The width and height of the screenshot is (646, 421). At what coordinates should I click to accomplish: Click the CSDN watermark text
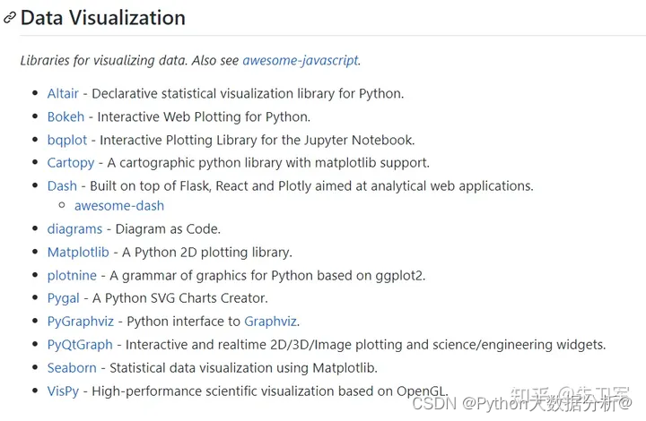(x=521, y=404)
